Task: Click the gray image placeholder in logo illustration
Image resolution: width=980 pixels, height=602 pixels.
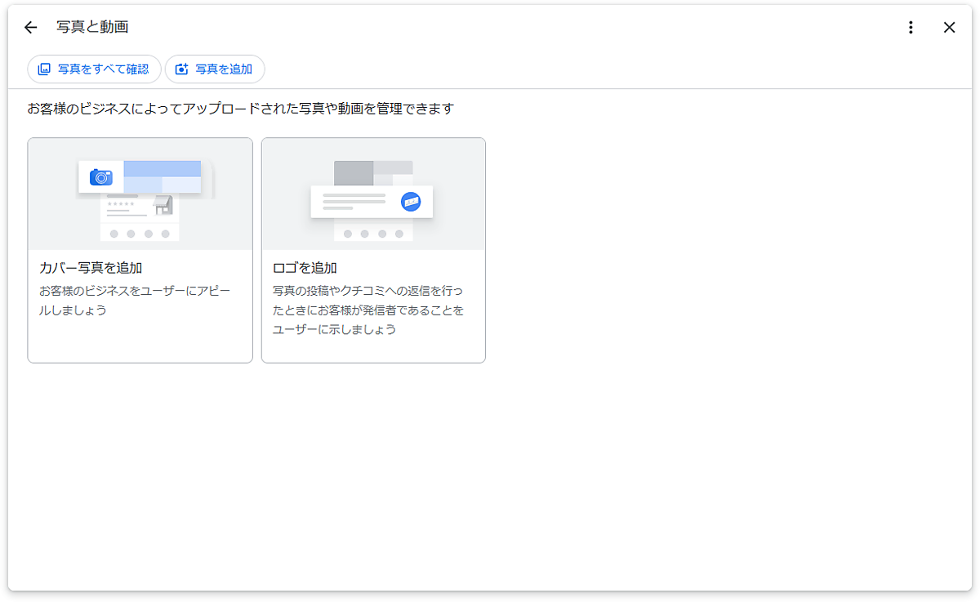Action: (x=354, y=172)
